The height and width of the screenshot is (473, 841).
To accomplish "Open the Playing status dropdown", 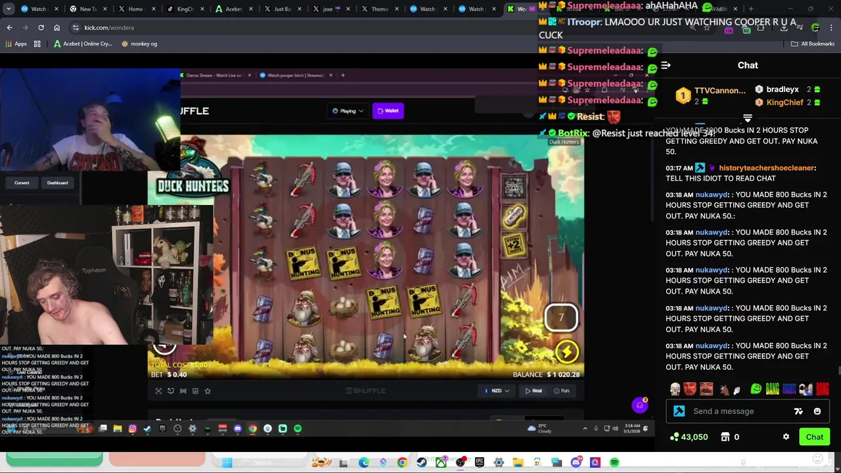I will coord(348,111).
